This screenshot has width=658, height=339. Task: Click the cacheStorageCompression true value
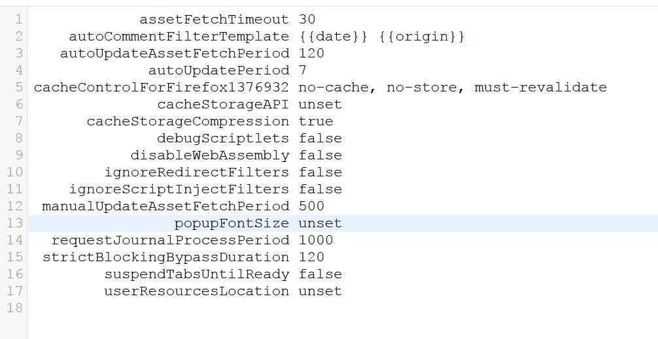coord(316,121)
